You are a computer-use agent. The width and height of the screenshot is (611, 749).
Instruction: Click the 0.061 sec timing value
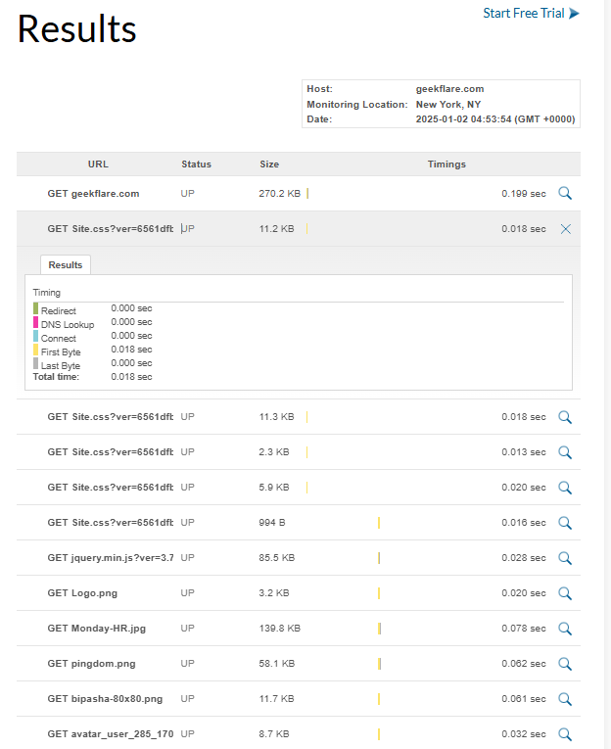pos(524,699)
